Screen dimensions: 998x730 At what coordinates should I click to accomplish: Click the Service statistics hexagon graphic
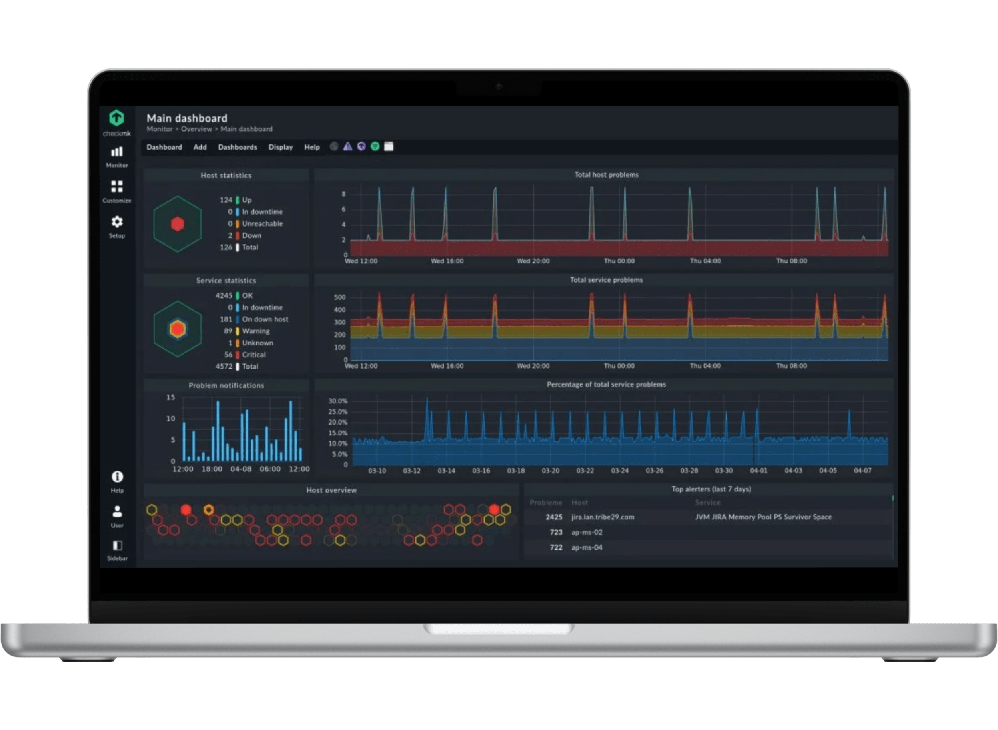pos(178,329)
